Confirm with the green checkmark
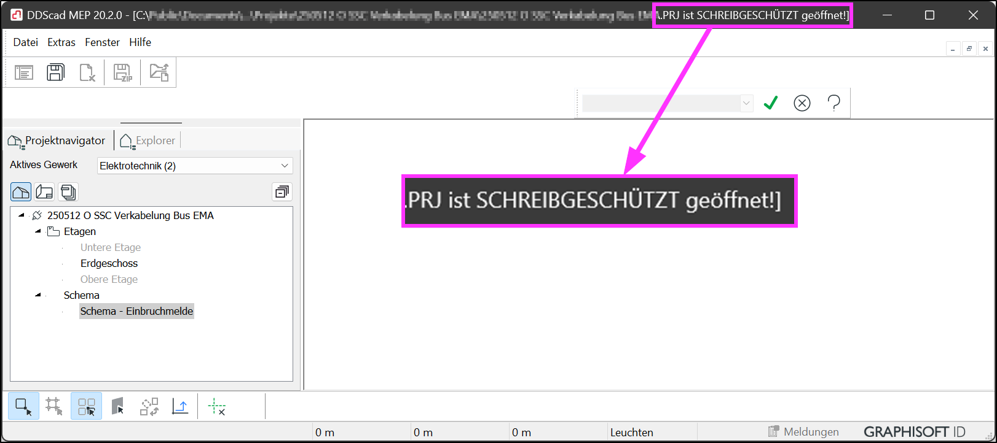997x443 pixels. click(x=771, y=103)
